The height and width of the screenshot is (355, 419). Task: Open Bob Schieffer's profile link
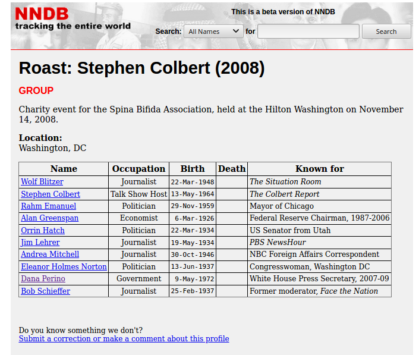pyautogui.click(x=46, y=291)
